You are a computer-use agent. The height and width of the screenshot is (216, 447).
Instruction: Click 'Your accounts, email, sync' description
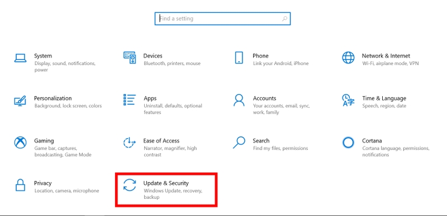[282, 109]
